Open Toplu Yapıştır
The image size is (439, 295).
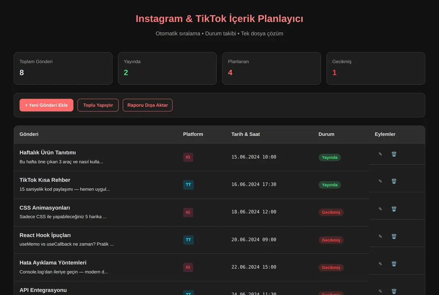(98, 105)
